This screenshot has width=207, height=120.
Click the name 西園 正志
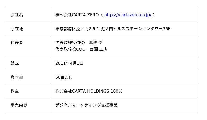point(98,49)
